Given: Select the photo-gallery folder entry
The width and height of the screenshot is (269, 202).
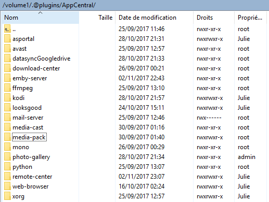Looking at the screenshot, I should tap(31, 157).
